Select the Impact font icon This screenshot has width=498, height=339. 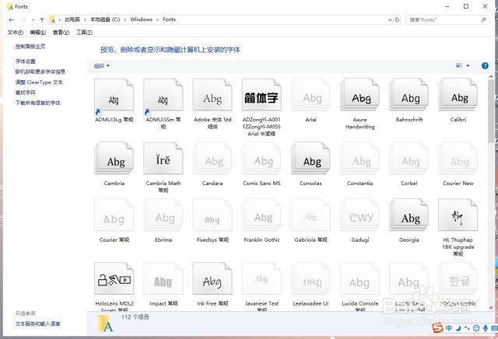163,278
